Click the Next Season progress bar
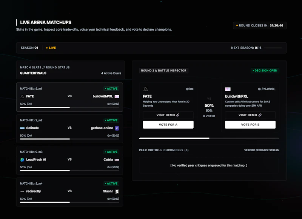 coord(273,48)
